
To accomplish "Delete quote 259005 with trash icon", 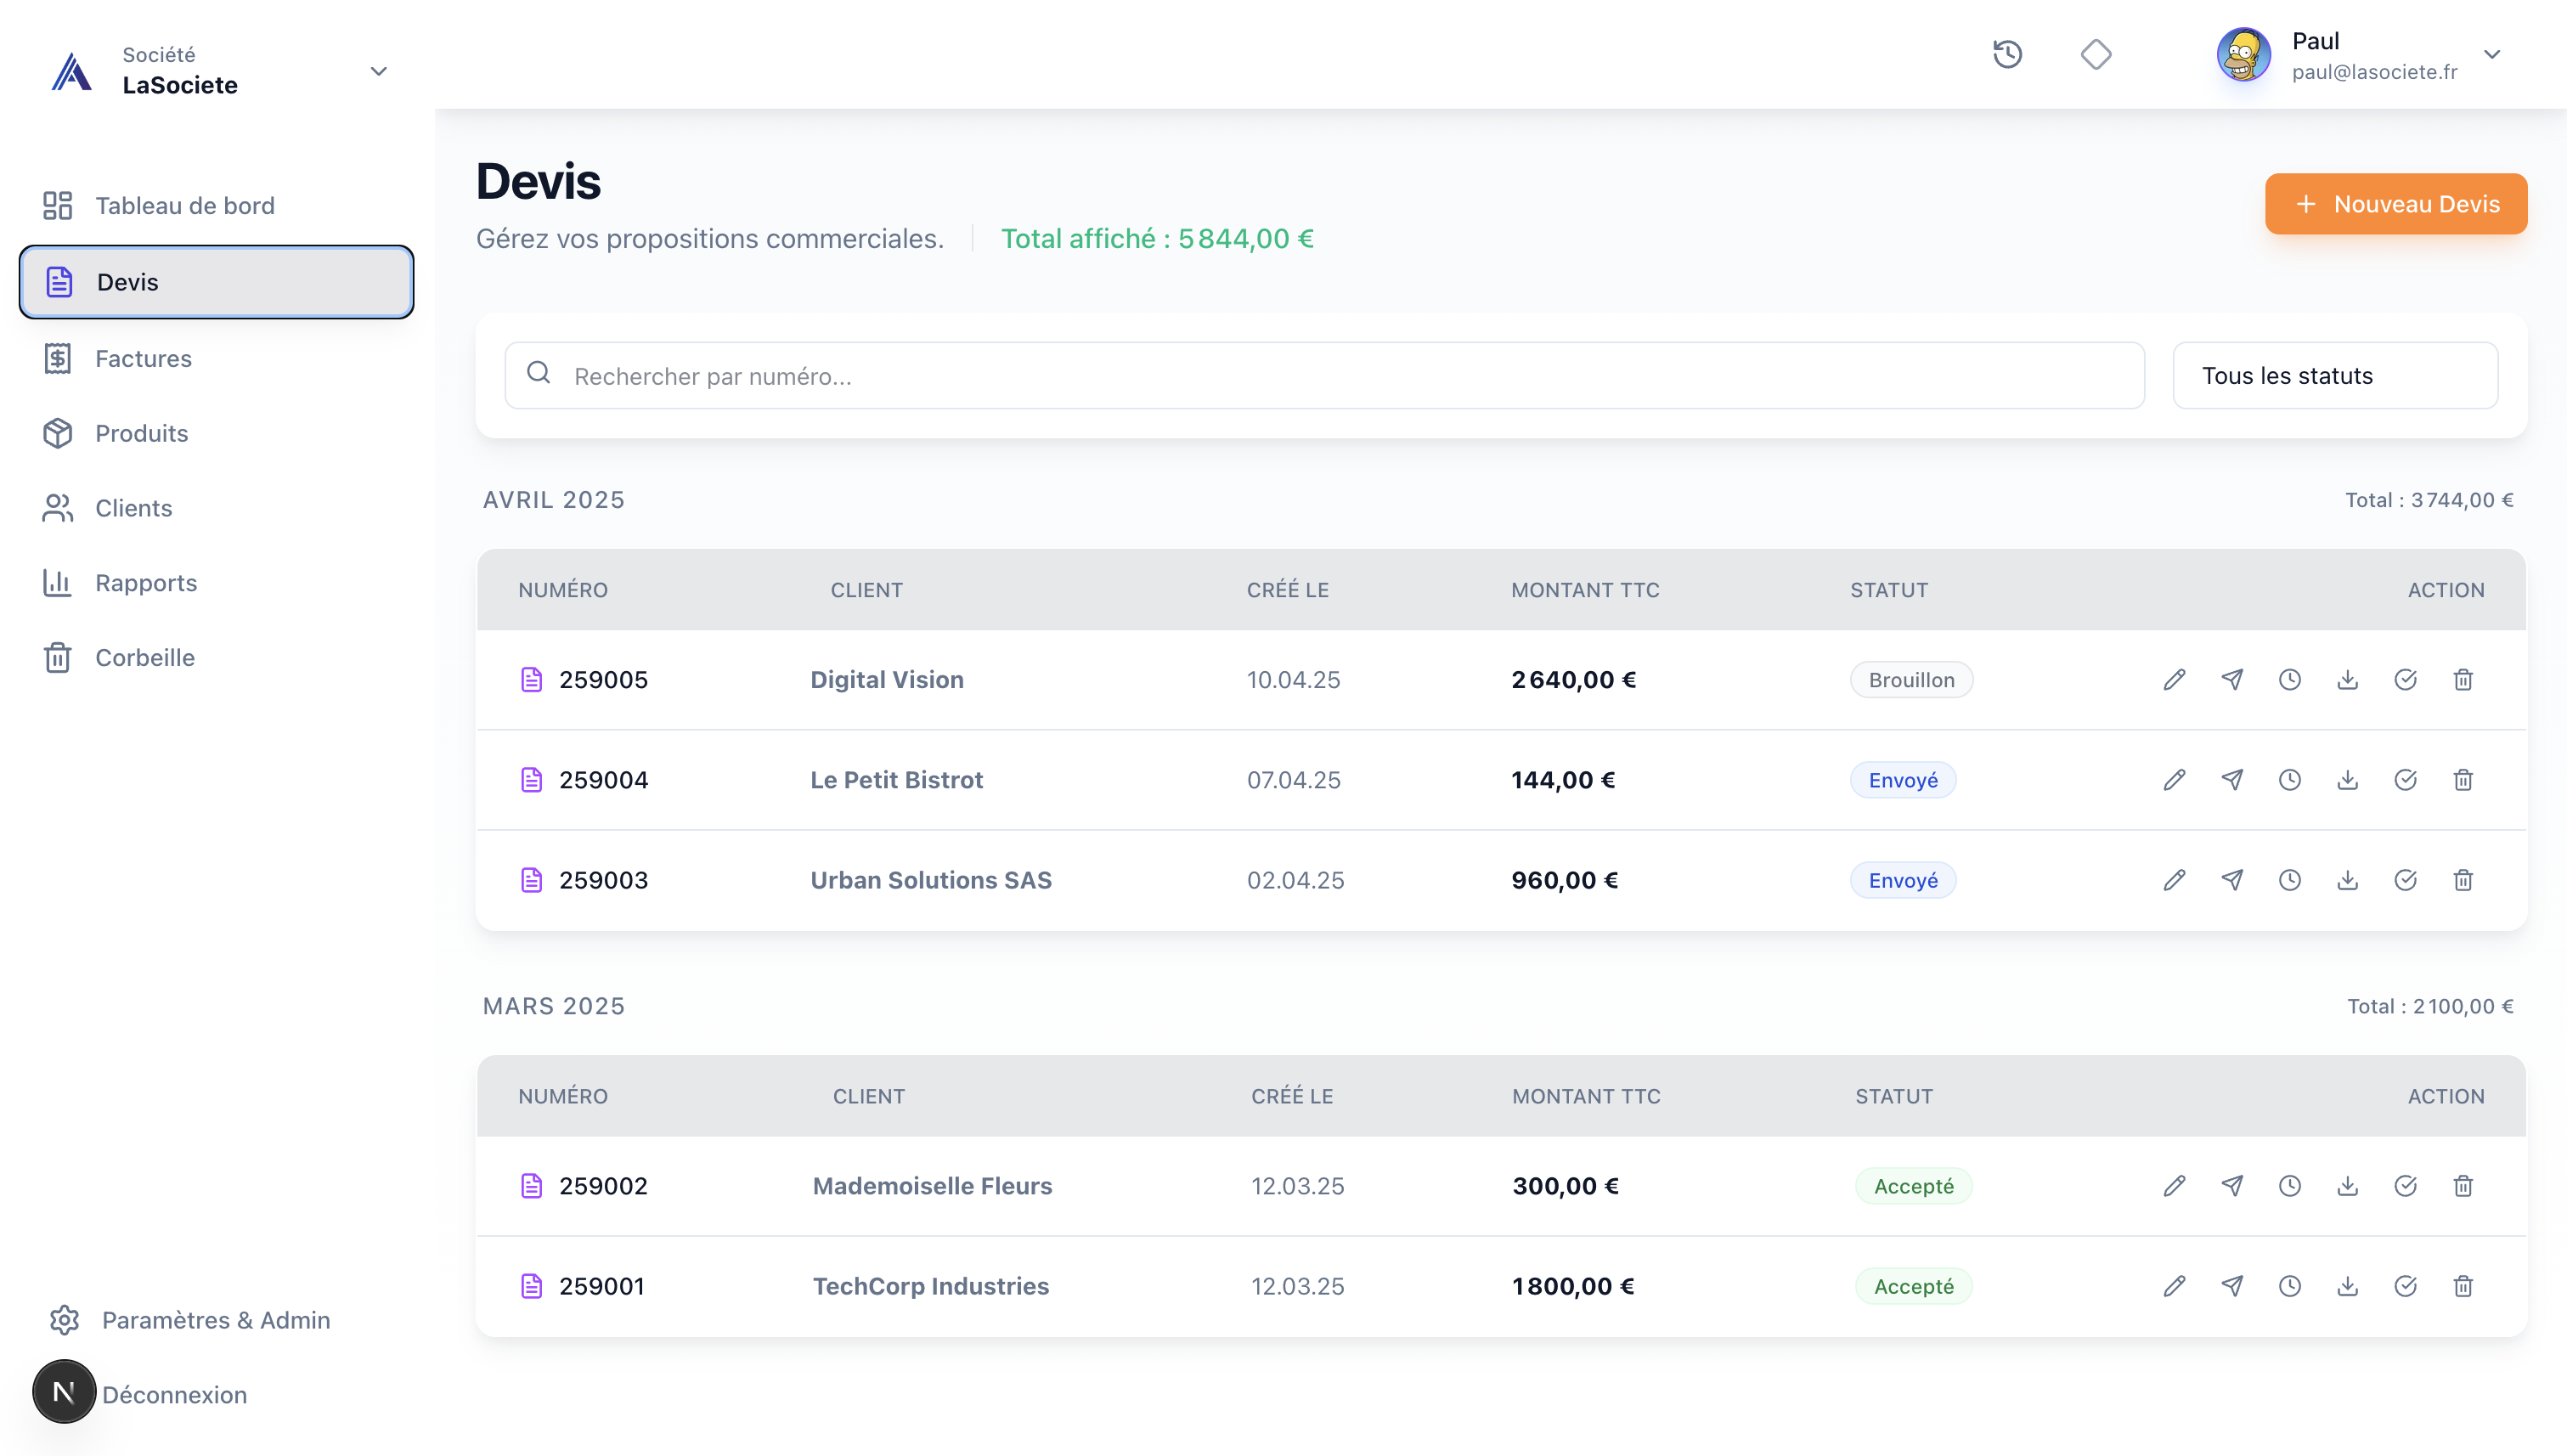I will pyautogui.click(x=2463, y=680).
